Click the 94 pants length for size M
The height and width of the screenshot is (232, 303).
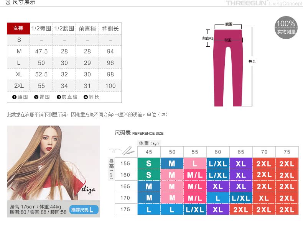coord(110,51)
